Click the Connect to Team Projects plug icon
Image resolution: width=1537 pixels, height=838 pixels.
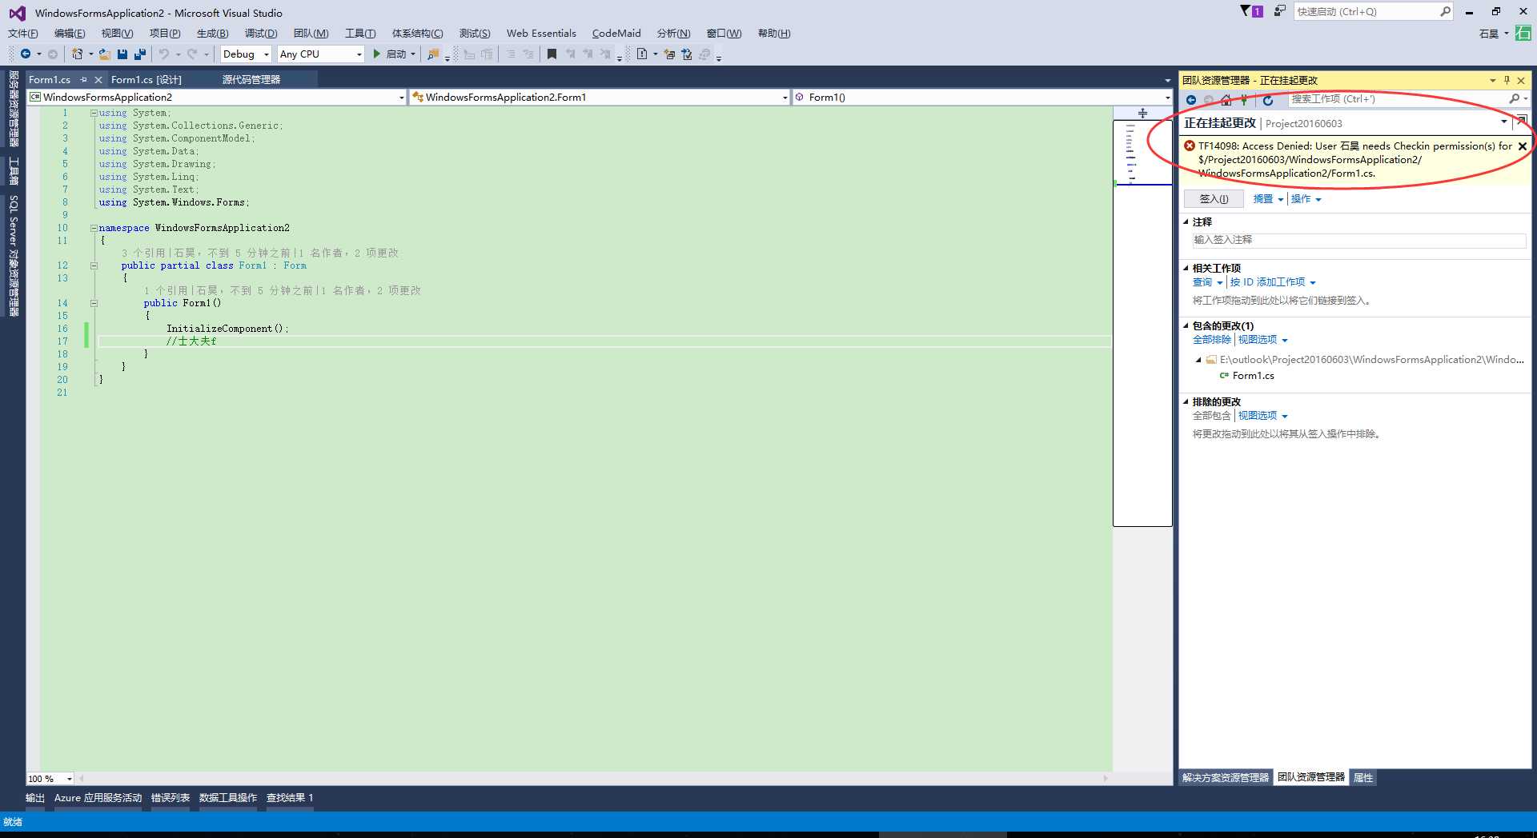pyautogui.click(x=1244, y=100)
